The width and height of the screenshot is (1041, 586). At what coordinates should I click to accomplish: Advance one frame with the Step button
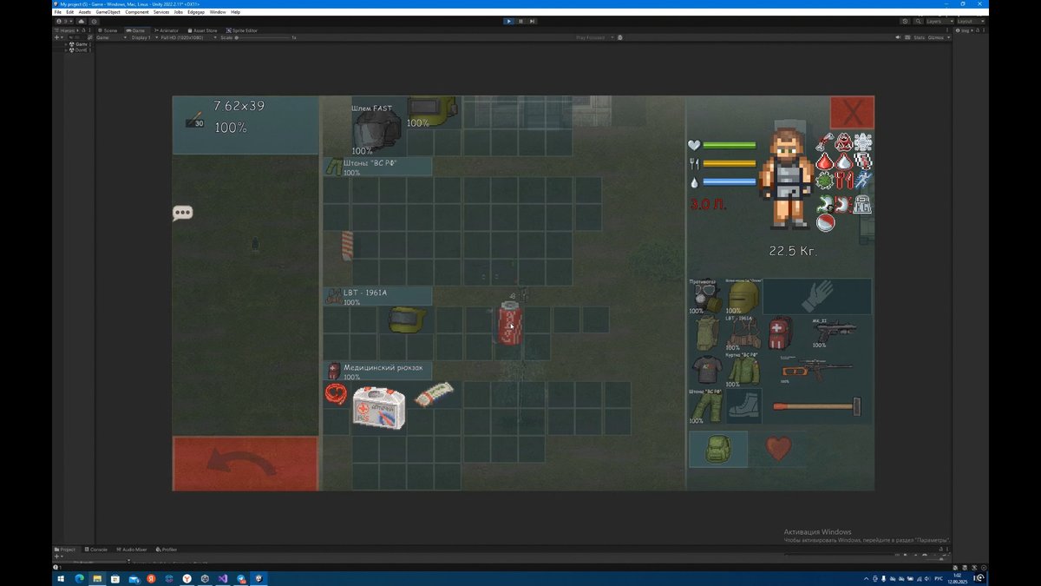point(532,21)
